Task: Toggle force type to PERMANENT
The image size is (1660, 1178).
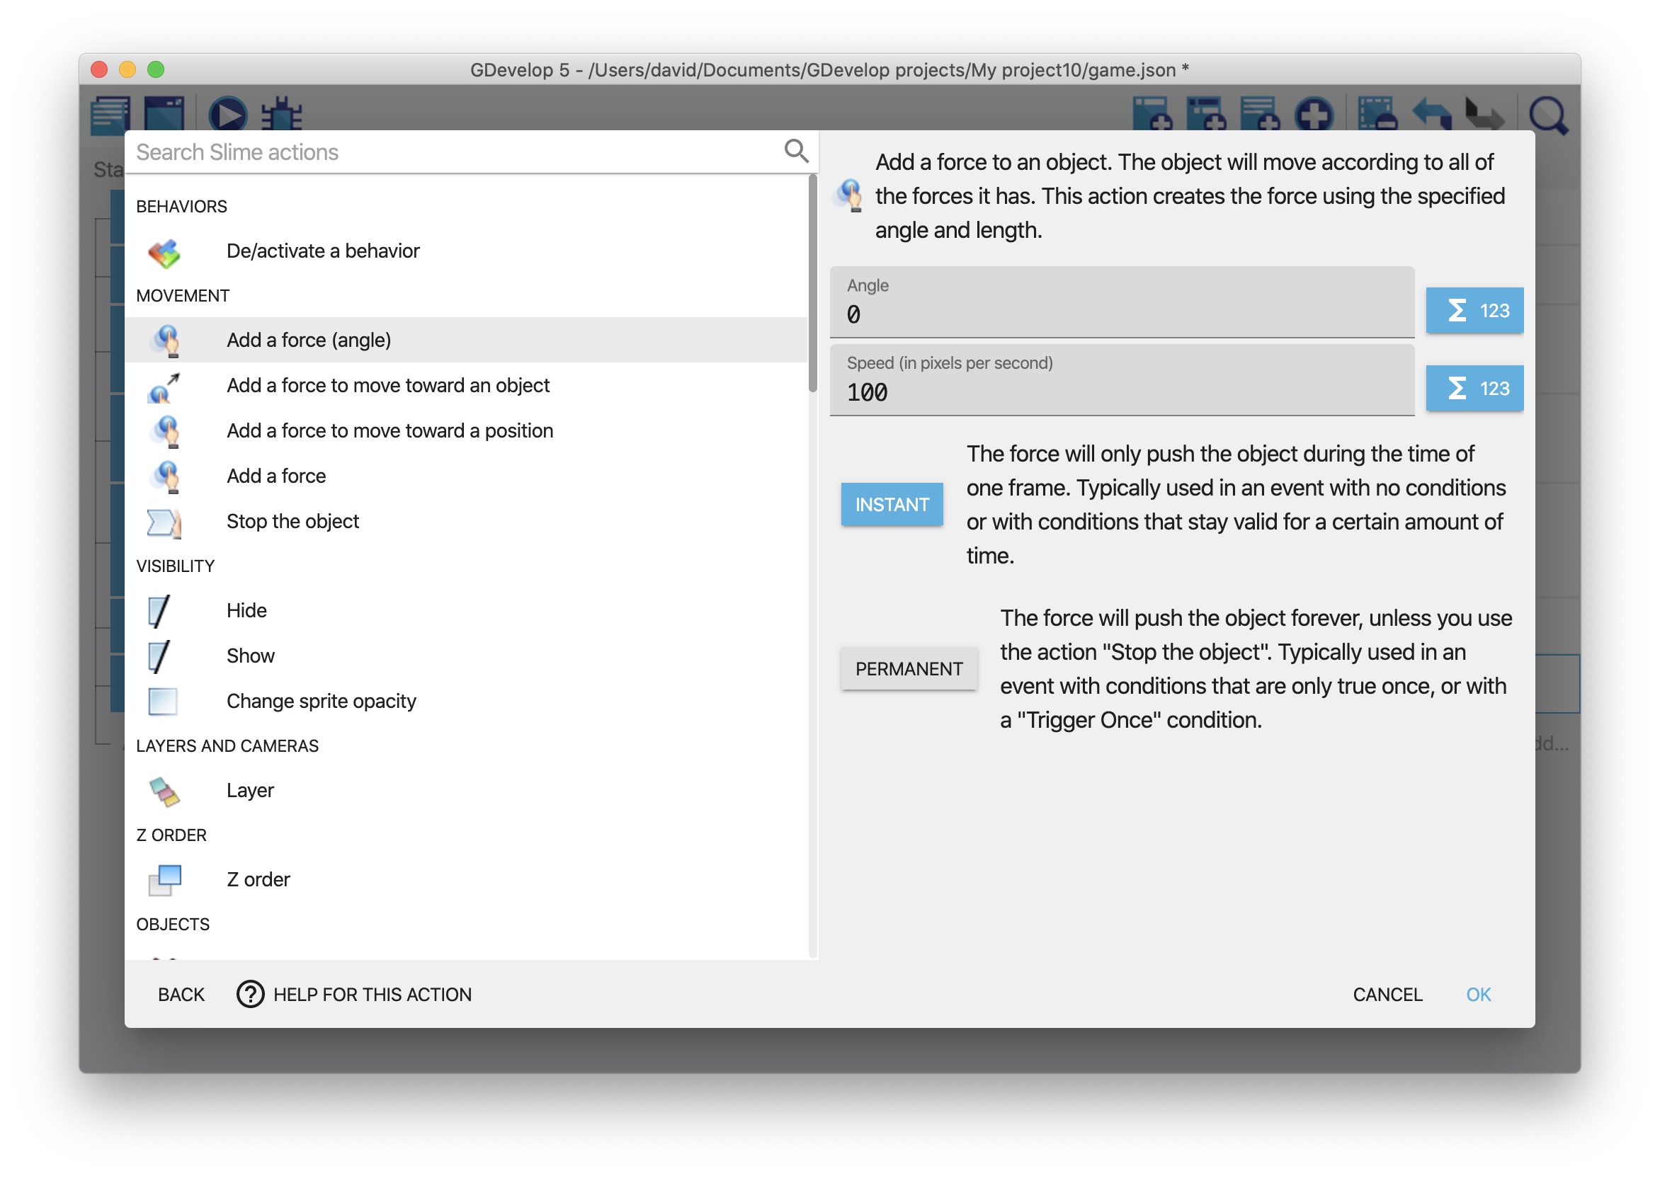Action: pos(909,669)
